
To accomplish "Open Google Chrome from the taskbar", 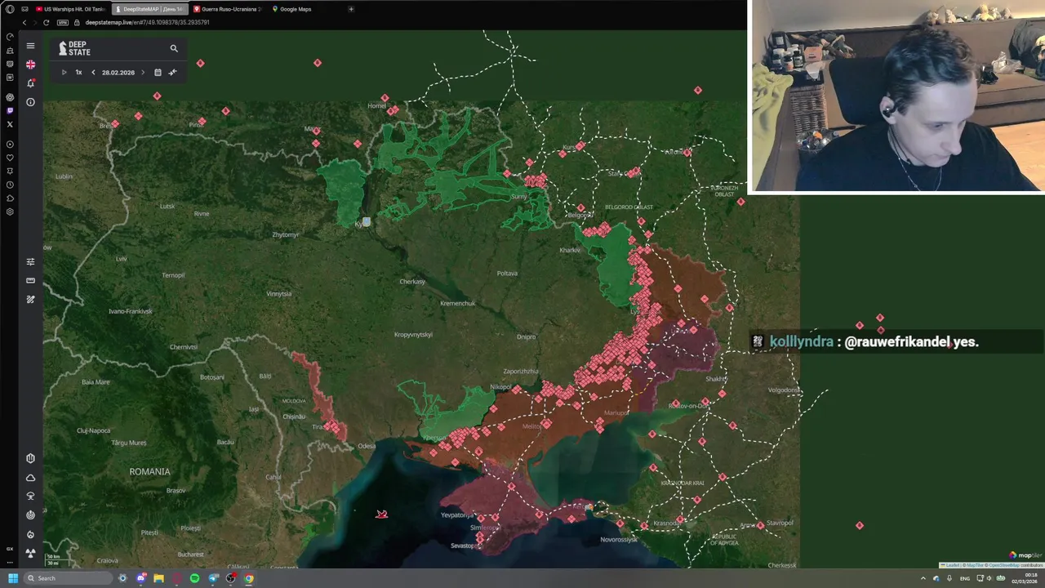I will pos(248,578).
